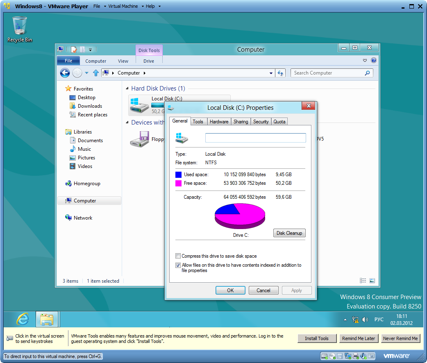This screenshot has width=427, height=363.
Task: Click the Disk Cleanup button
Action: (x=289, y=233)
